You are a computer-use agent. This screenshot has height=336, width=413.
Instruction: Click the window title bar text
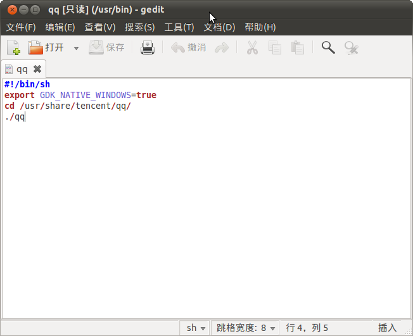(x=106, y=9)
